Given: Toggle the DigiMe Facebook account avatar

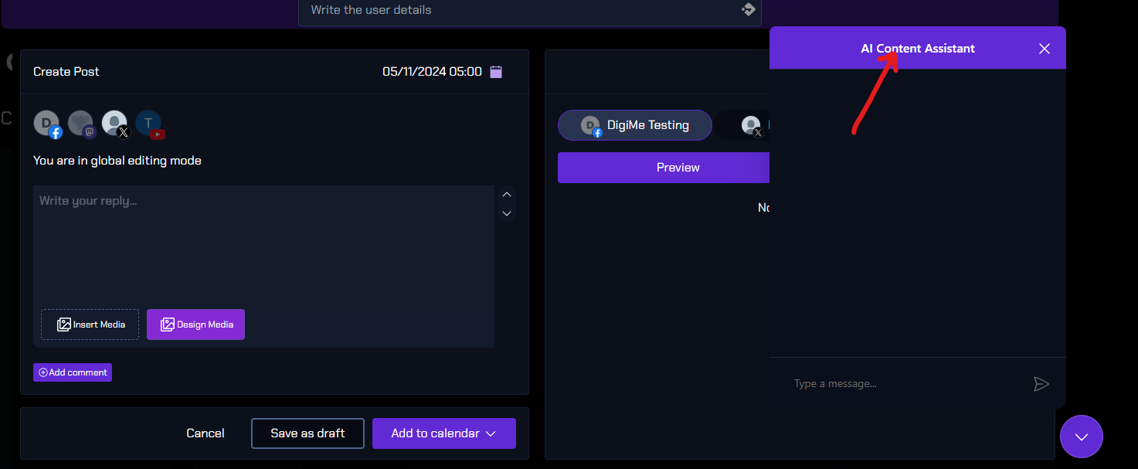Looking at the screenshot, I should coord(48,124).
